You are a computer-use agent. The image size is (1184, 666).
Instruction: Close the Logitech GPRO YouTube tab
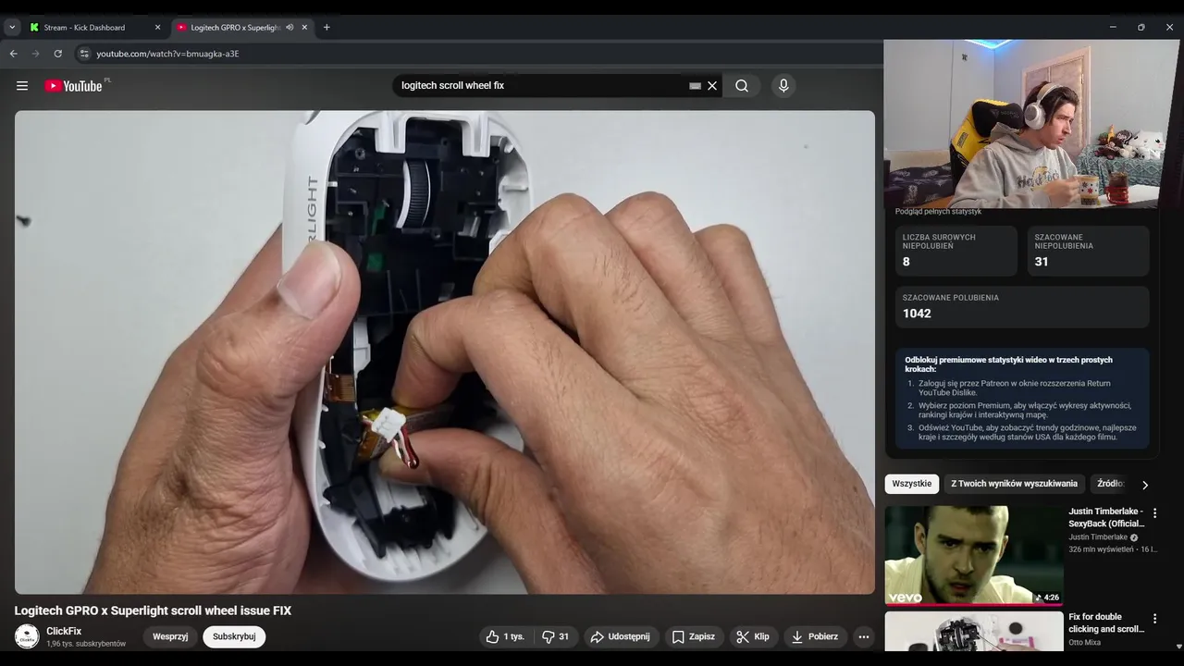click(304, 28)
